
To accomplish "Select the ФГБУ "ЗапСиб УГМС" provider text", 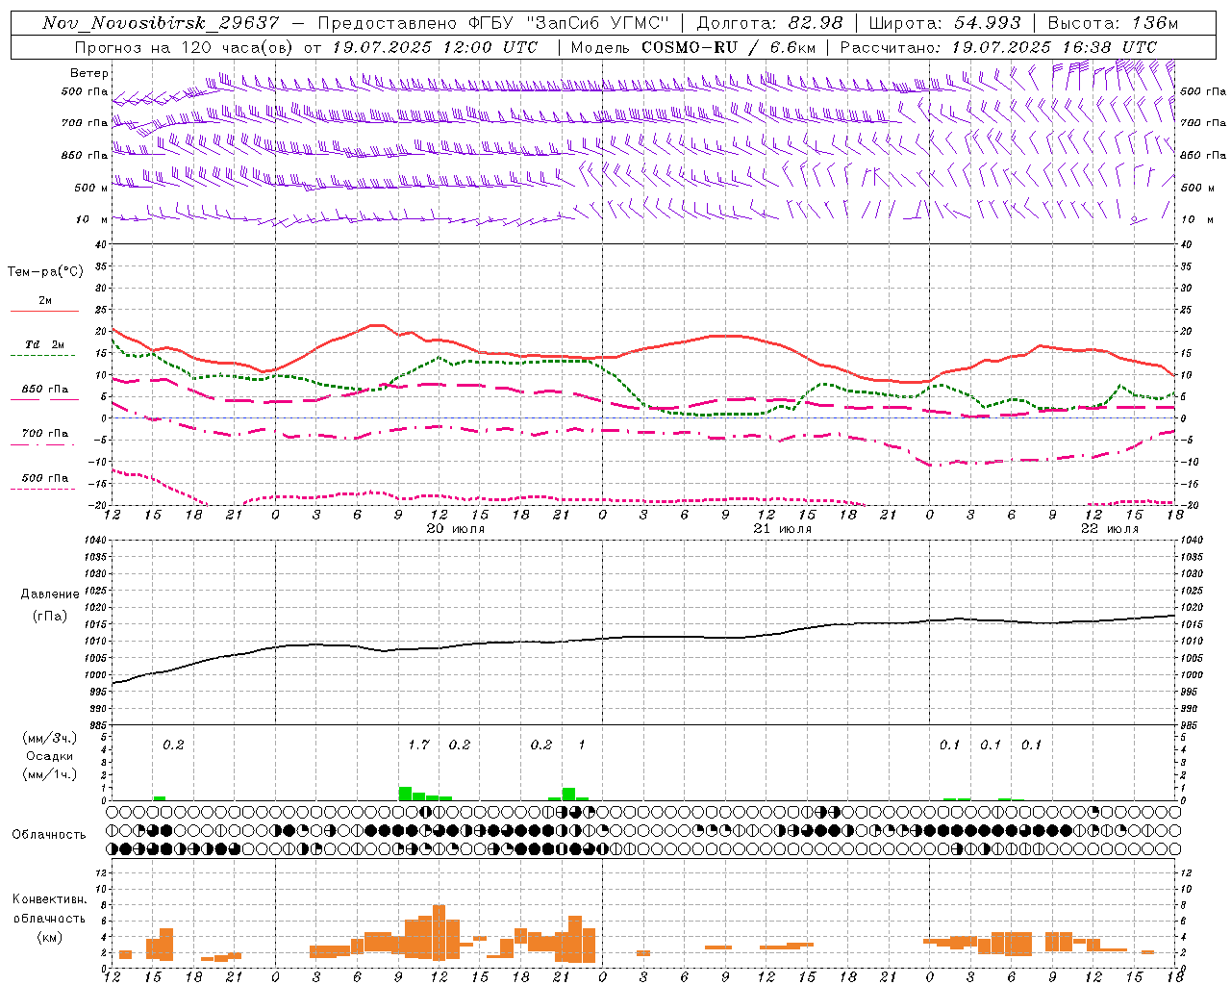I will point(568,23).
